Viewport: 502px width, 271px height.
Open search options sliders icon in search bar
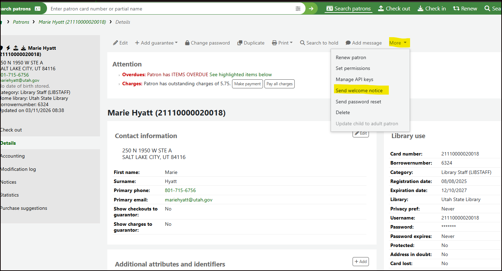pos(298,8)
